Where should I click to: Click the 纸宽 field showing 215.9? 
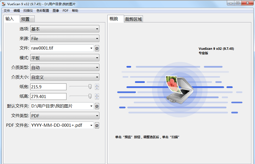coord(48,87)
